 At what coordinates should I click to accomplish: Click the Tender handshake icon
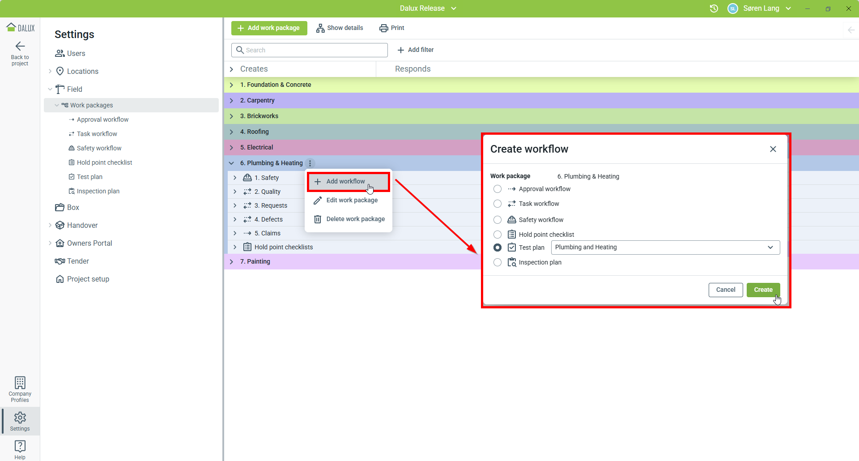pos(60,261)
